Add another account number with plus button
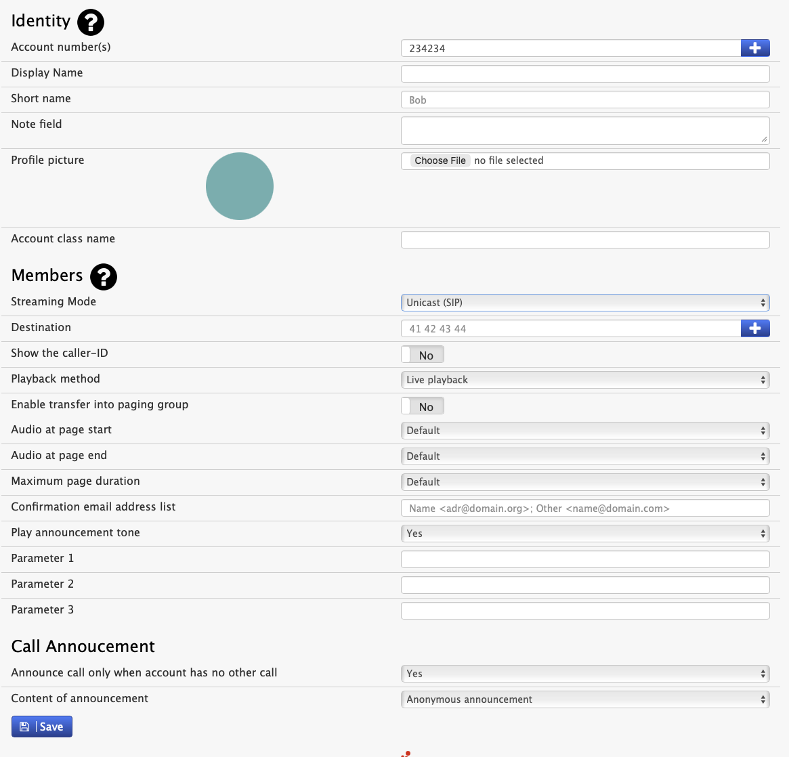 click(755, 48)
